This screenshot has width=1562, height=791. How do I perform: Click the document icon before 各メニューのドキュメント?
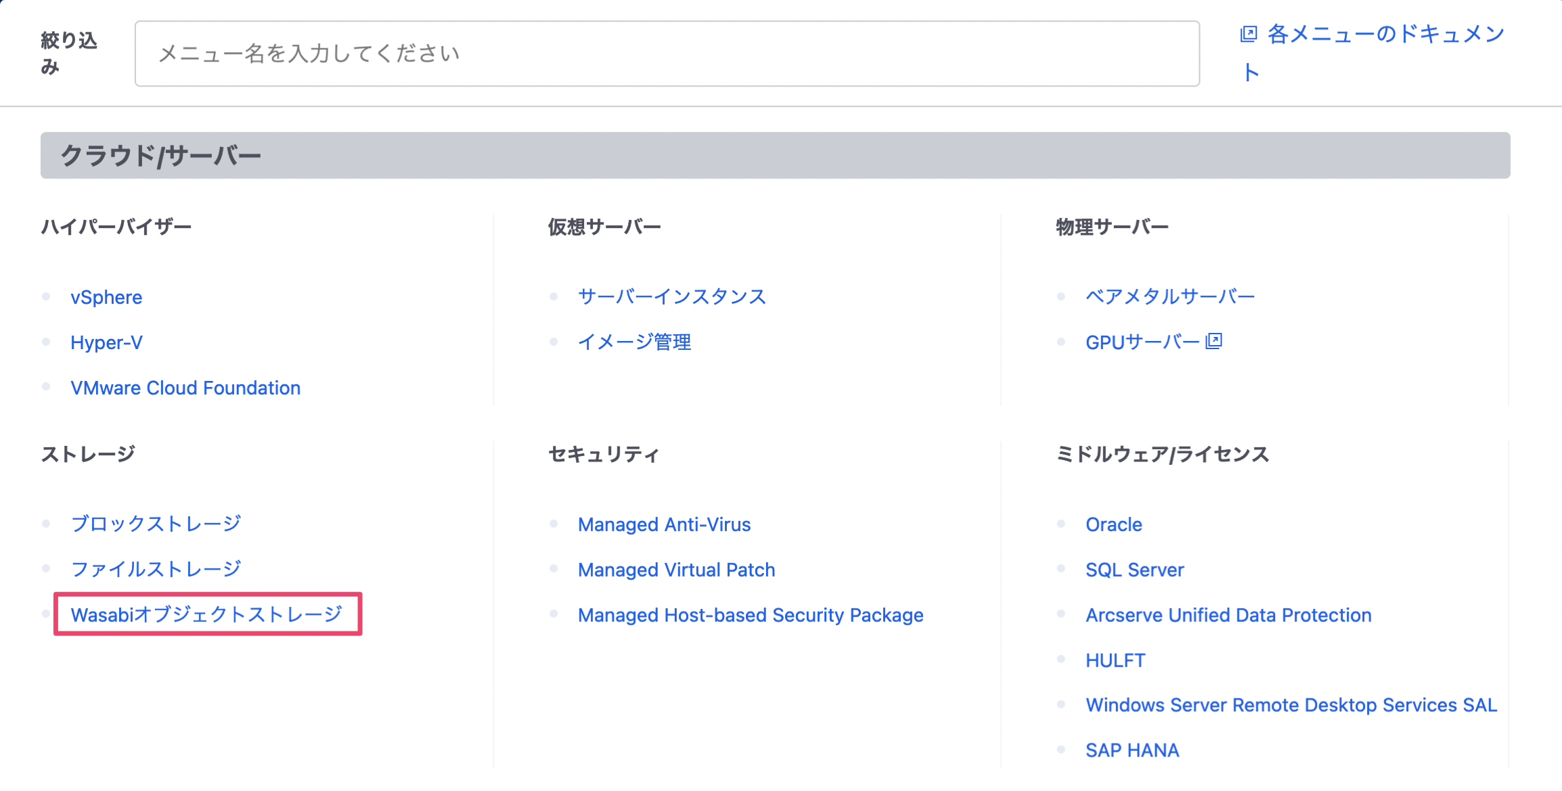tap(1249, 34)
